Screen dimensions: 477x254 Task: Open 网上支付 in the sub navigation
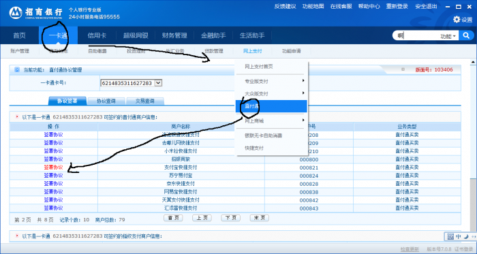(253, 51)
